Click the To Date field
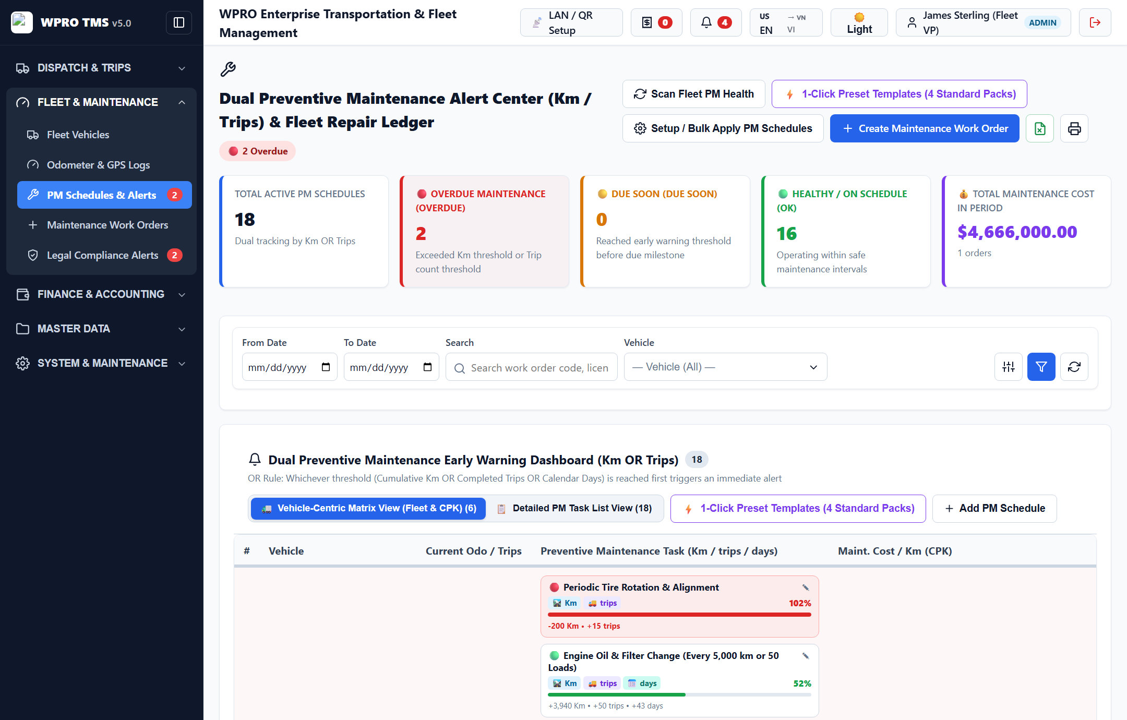The height and width of the screenshot is (720, 1127). (x=391, y=367)
